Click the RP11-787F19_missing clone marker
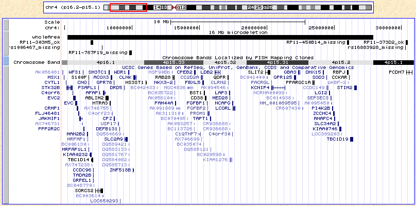This screenshot has width=416, height=206. (x=98, y=52)
